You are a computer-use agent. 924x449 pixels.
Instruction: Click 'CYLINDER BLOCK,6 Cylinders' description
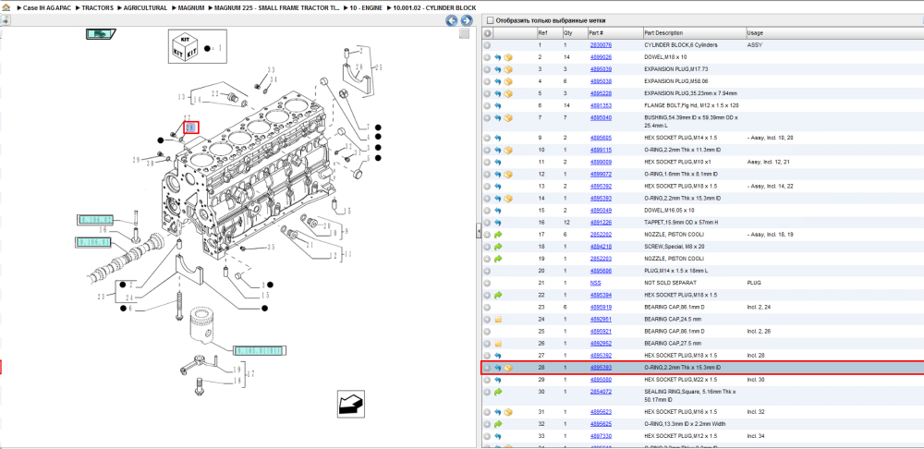(x=681, y=45)
